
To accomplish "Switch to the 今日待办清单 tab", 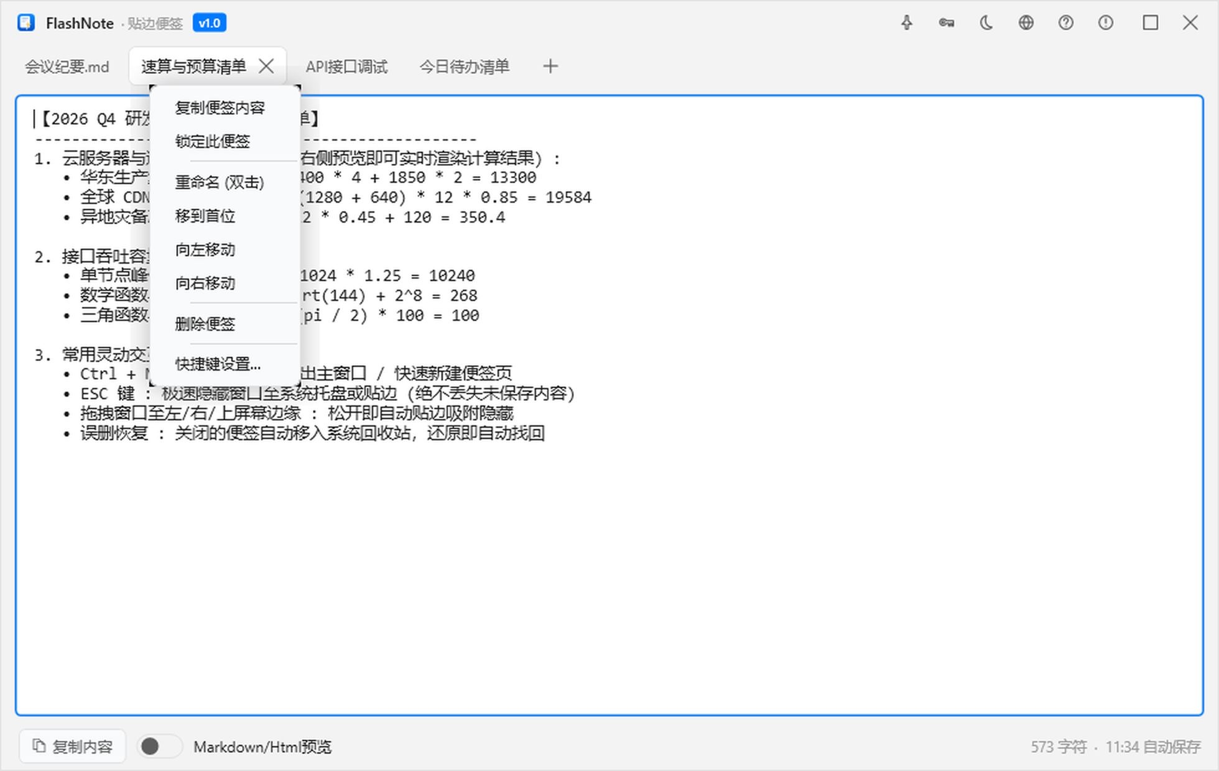I will tap(465, 67).
